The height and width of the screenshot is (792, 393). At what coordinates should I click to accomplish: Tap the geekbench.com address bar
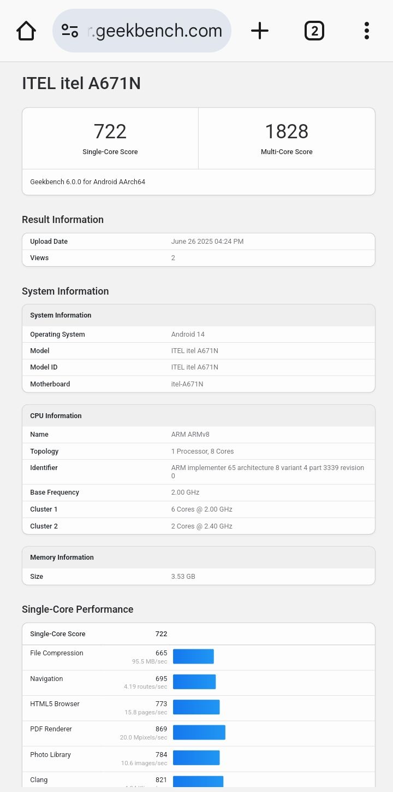[x=142, y=31]
